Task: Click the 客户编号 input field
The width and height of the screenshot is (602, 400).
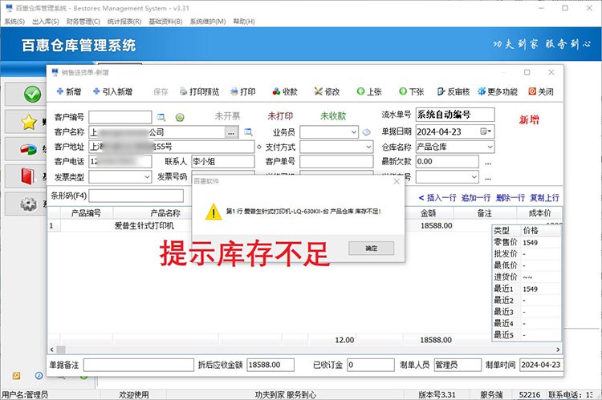Action: click(120, 117)
